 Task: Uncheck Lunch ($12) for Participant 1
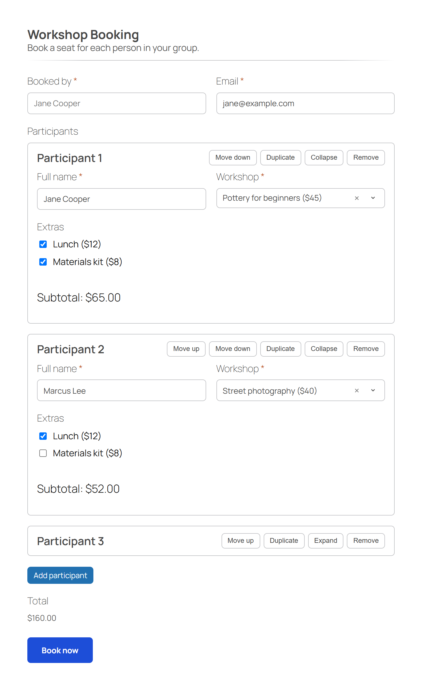(x=43, y=244)
